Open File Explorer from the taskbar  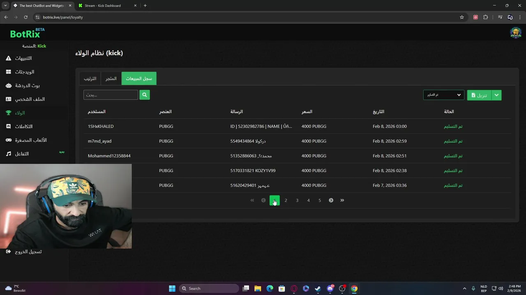click(x=258, y=288)
